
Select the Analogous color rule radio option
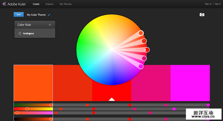pyautogui.click(x=20, y=33)
